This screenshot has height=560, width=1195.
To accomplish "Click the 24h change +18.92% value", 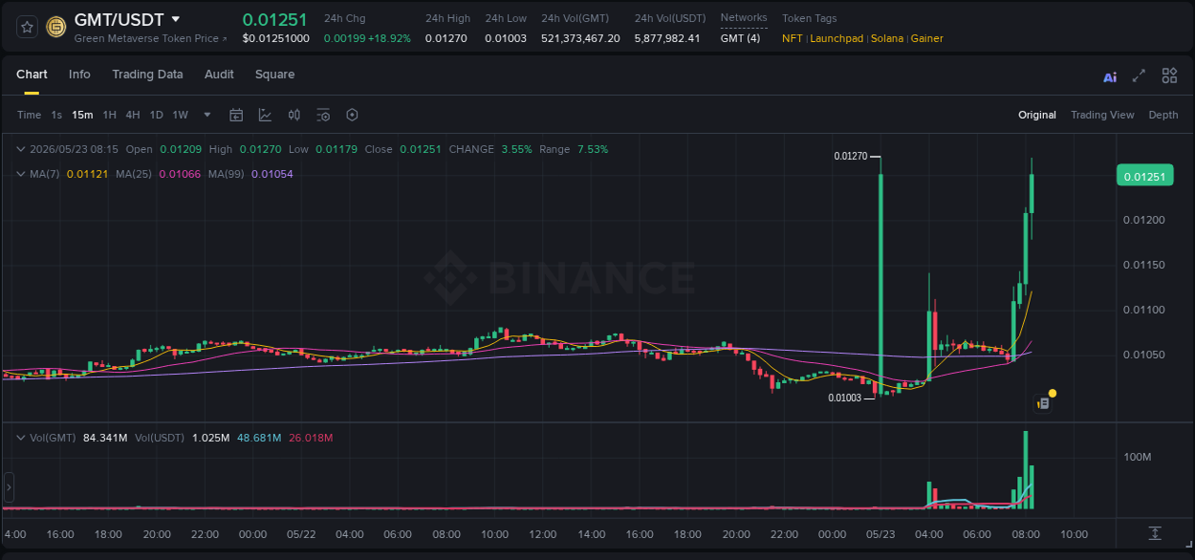I will click(388, 38).
